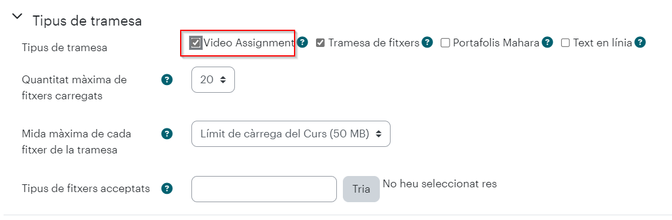672x220 pixels.
Task: Open the maximum files dropdown showing 20
Action: pyautogui.click(x=213, y=80)
